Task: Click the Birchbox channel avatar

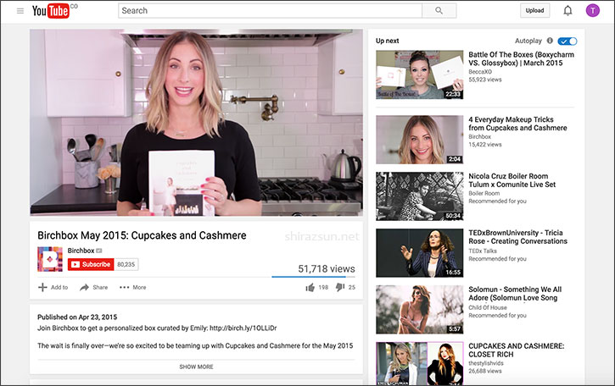Action: (x=50, y=259)
